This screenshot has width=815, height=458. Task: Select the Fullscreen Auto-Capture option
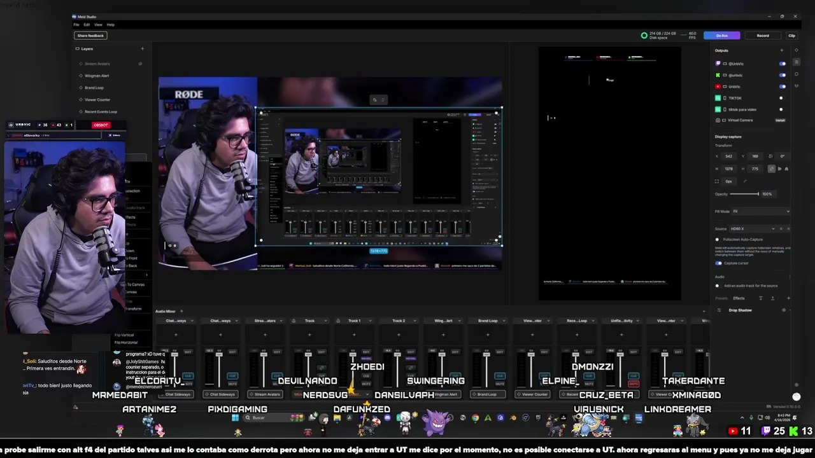tap(718, 240)
